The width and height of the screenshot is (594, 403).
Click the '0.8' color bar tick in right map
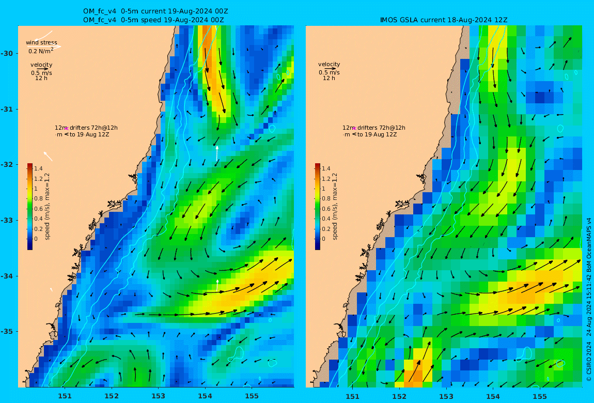326,198
